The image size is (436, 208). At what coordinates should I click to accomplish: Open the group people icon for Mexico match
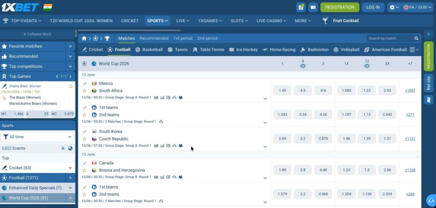pyautogui.click(x=181, y=97)
